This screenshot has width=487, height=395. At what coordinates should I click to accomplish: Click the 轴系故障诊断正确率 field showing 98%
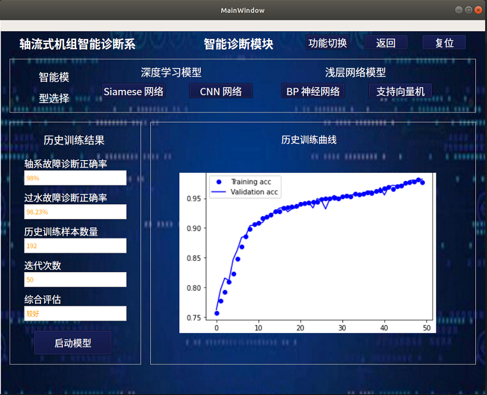[75, 178]
